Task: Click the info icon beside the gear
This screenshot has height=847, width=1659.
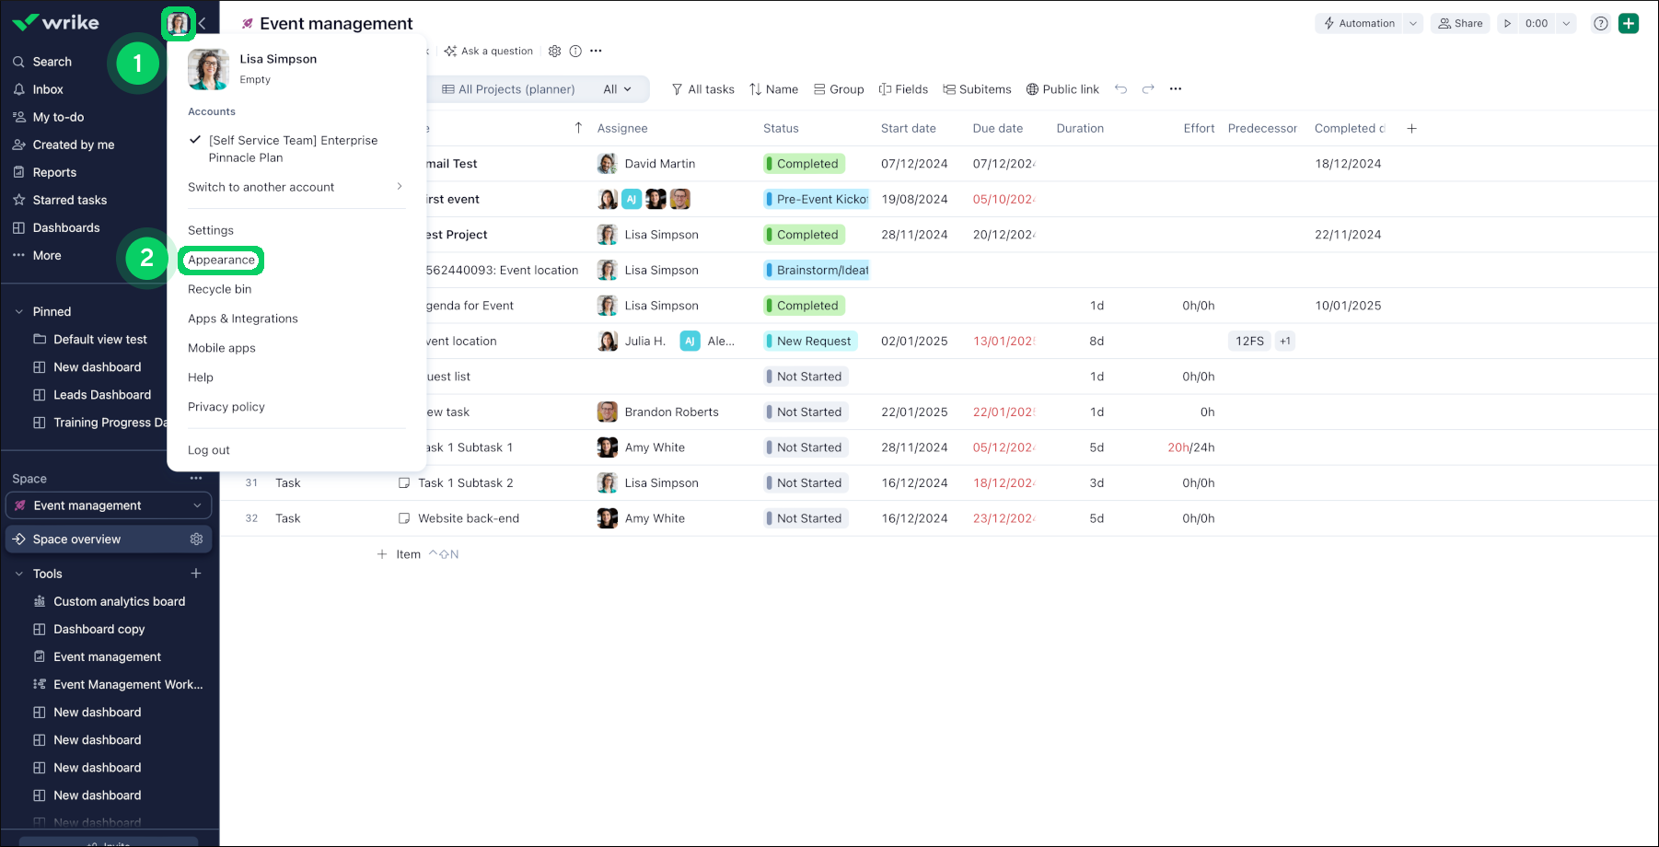Action: point(575,52)
